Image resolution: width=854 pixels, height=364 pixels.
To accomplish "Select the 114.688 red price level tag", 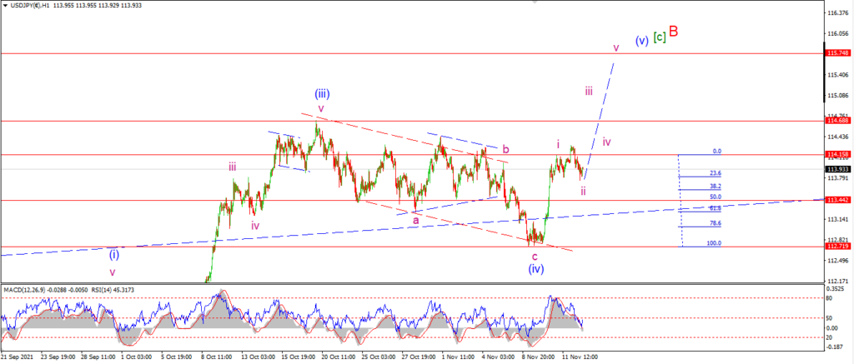I will [836, 120].
